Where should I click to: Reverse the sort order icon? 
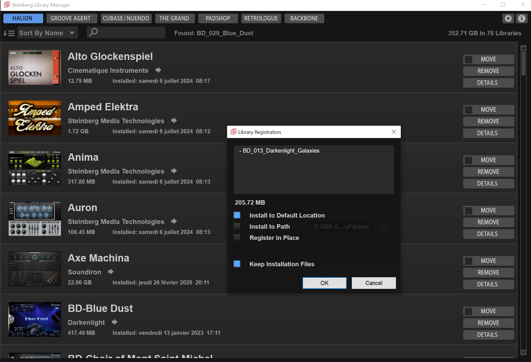[x=9, y=33]
